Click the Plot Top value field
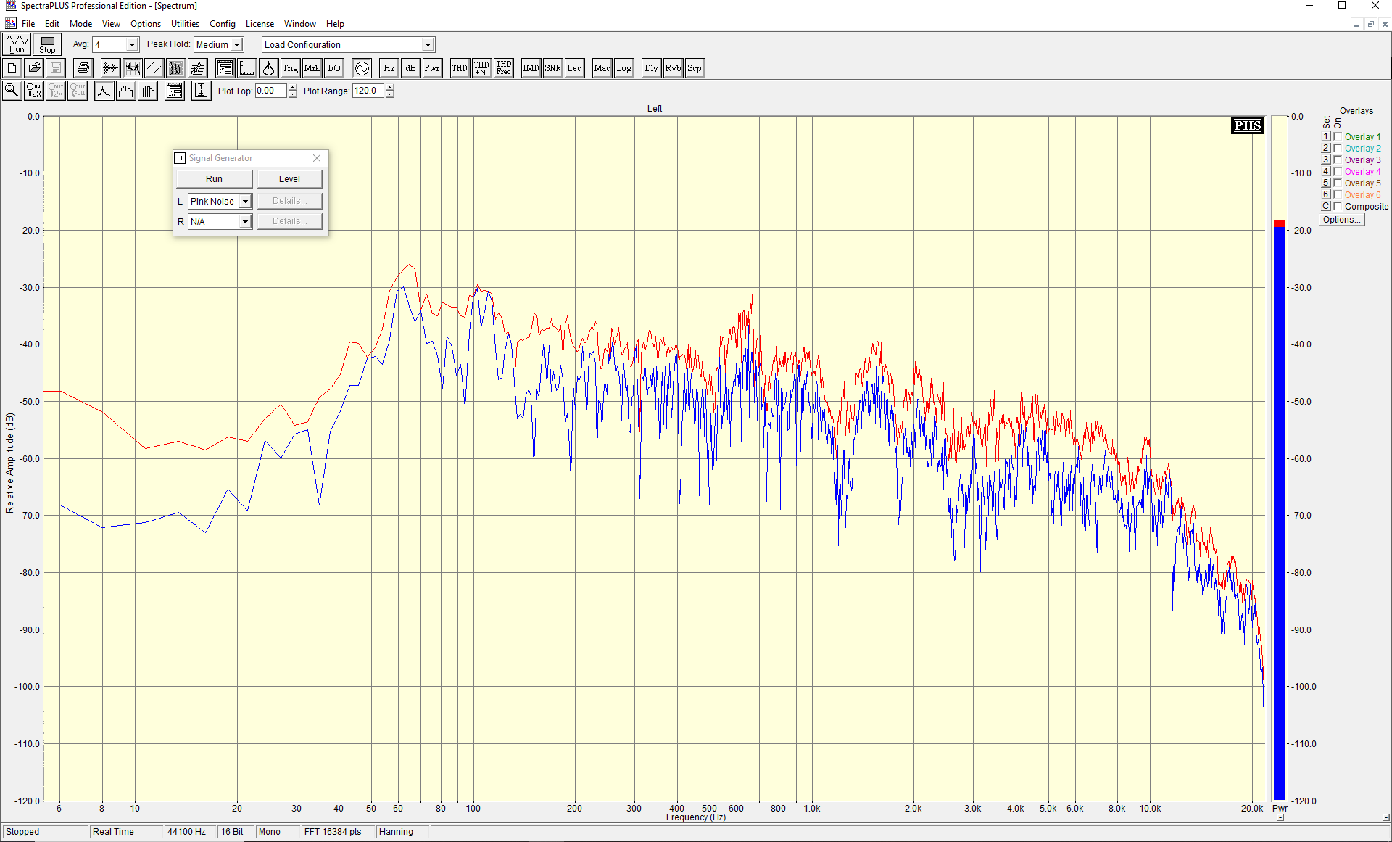 point(270,91)
